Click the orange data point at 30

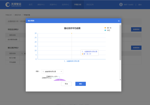[x=71, y=33]
